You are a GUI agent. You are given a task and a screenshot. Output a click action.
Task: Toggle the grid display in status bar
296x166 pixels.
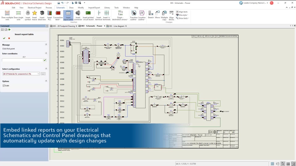tap(272, 164)
